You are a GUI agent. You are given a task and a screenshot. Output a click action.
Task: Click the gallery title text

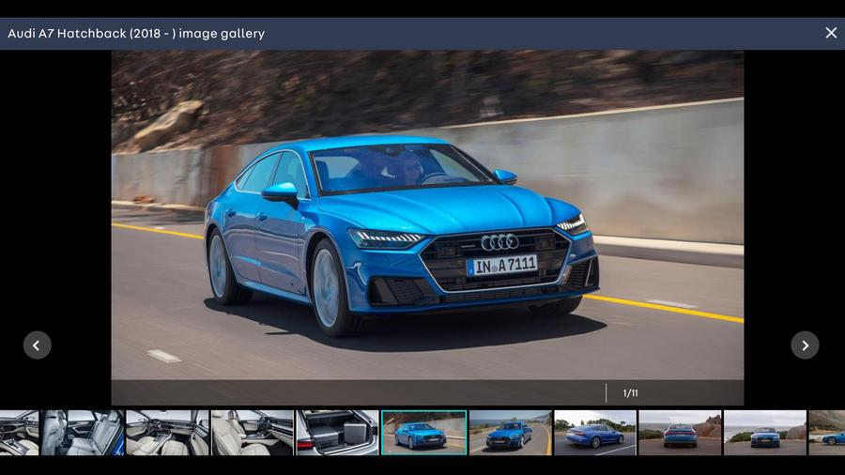tap(136, 34)
